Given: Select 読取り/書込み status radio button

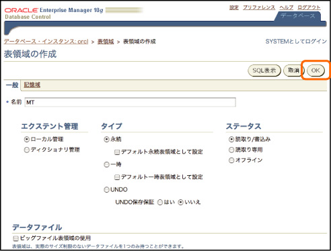Looking at the screenshot, I should pyautogui.click(x=231, y=140).
